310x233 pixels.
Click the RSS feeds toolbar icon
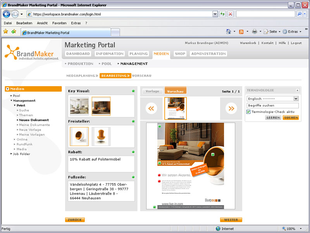241,32
